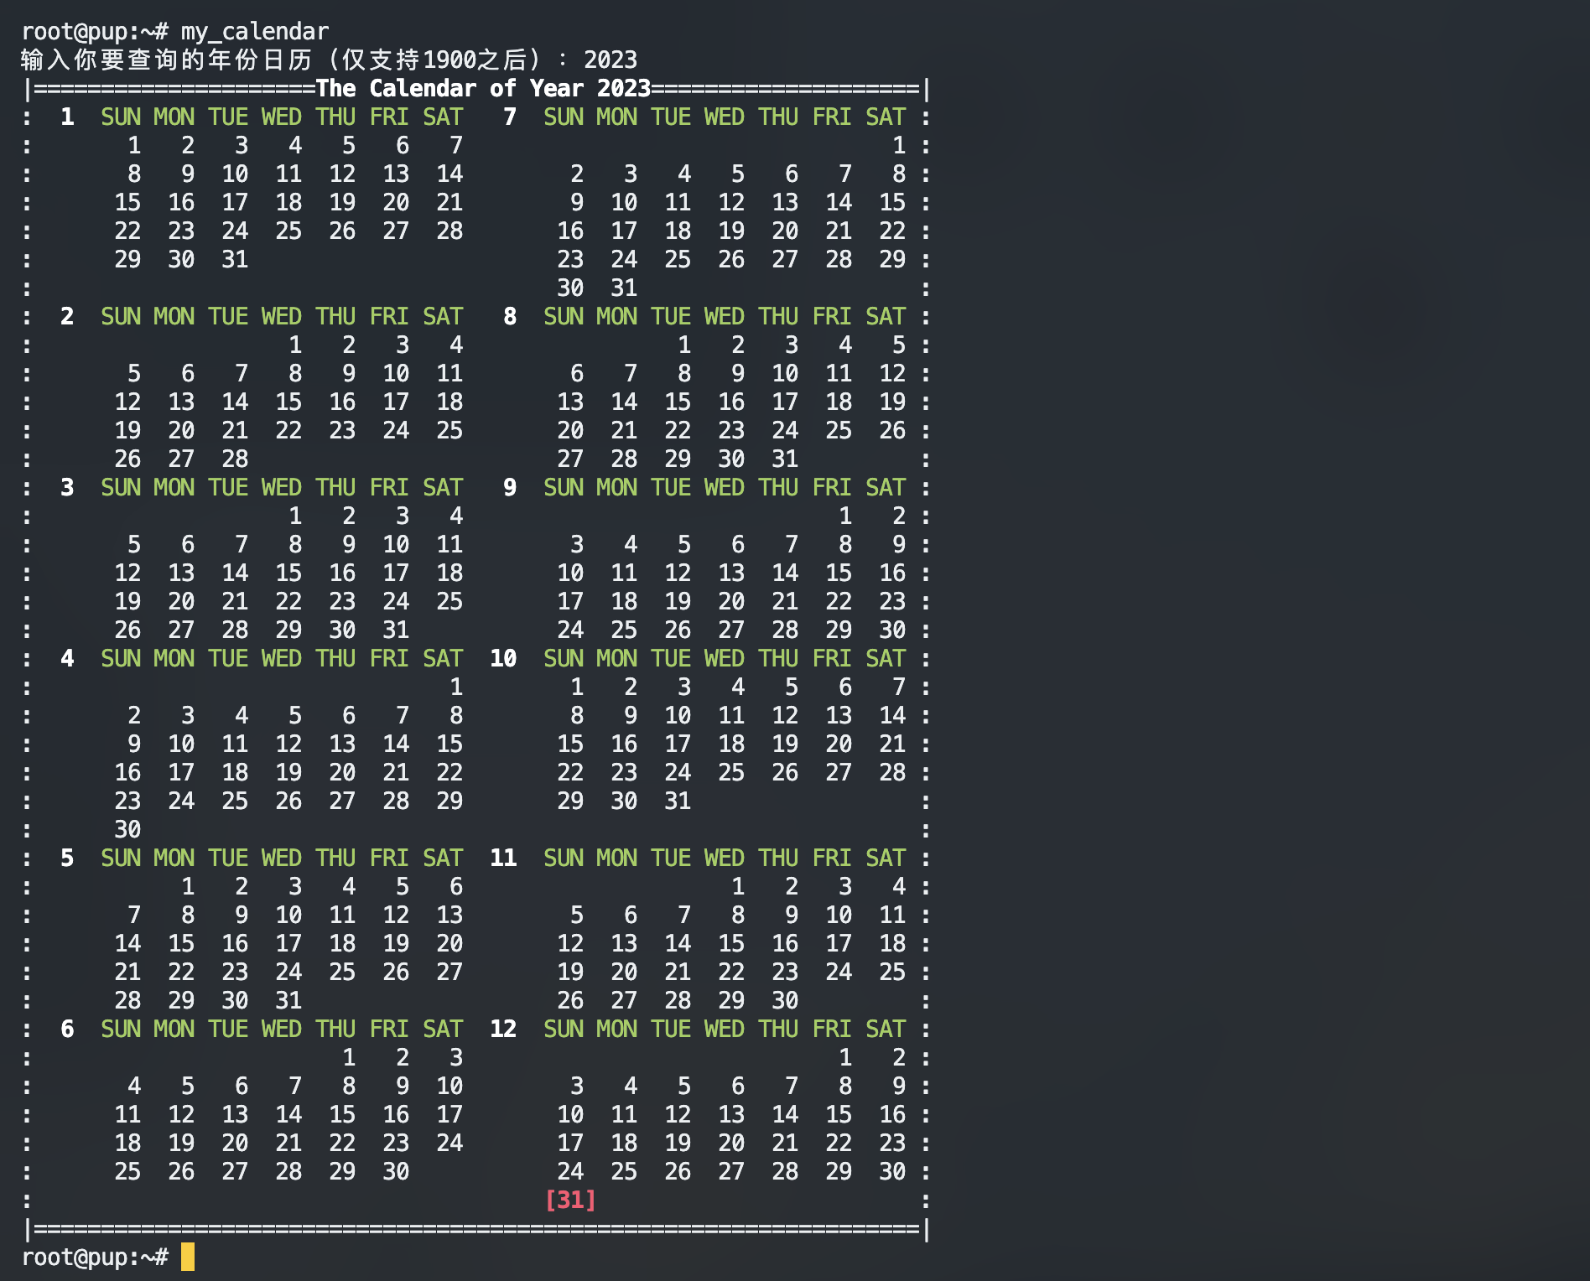This screenshot has height=1281, width=1590.
Task: Click day 31 in month 1
Action: pyautogui.click(x=235, y=259)
